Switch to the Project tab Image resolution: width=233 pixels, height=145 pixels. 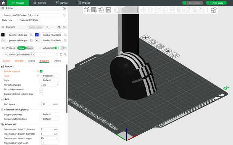[84, 3]
